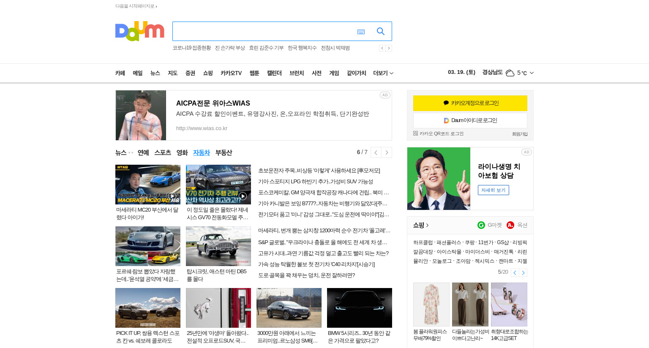Go to previous shopping items page
Image resolution: width=649 pixels, height=348 pixels.
pyautogui.click(x=515, y=273)
